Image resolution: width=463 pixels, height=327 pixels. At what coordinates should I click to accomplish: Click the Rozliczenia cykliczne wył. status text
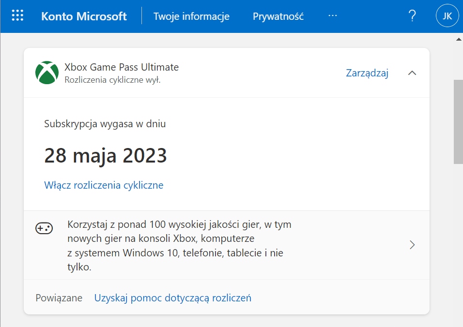click(x=112, y=80)
